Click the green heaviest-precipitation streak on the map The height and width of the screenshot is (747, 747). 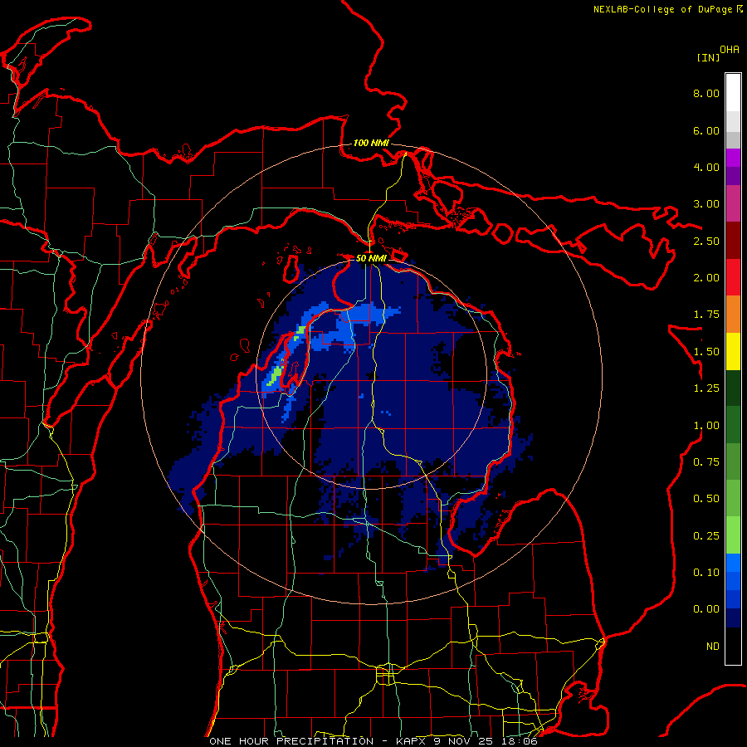point(275,376)
